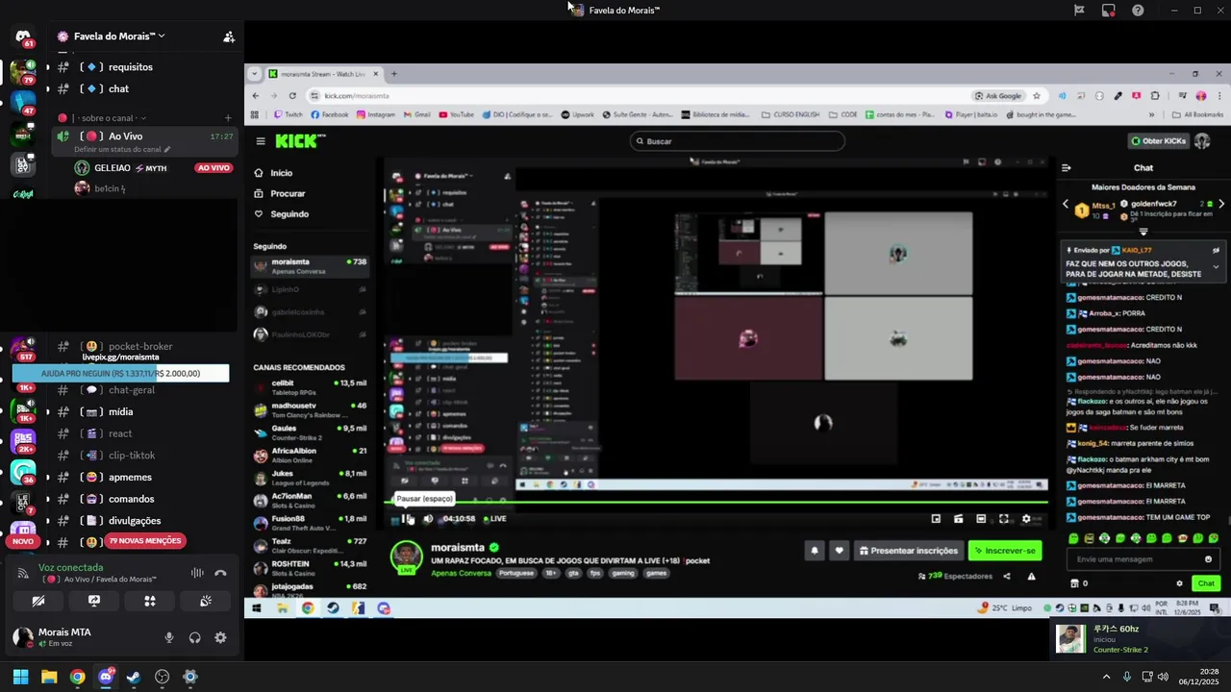Turn on camera in Discord voice panel
This screenshot has height=692, width=1231.
pos(38,601)
